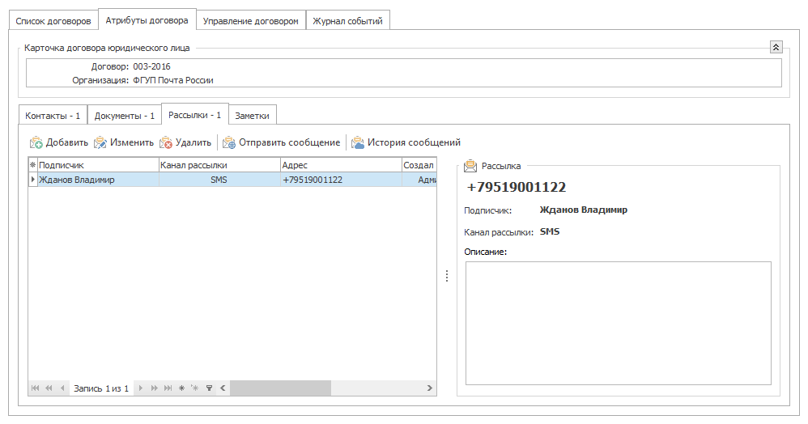Click Отправить сообщение in toolbar
The height and width of the screenshot is (424, 808).
click(x=282, y=142)
